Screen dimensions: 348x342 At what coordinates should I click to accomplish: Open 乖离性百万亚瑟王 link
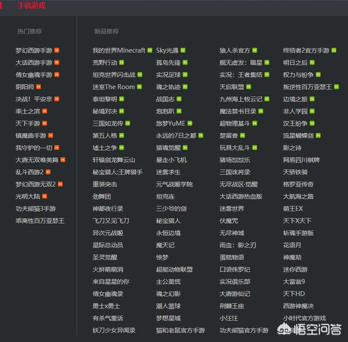click(40, 220)
